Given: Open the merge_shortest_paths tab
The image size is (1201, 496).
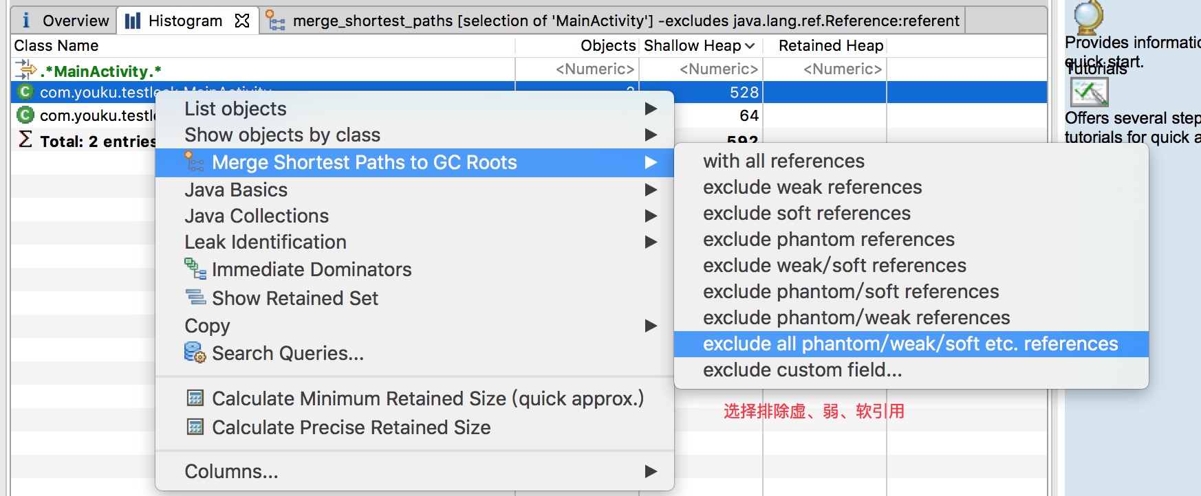Looking at the screenshot, I should [612, 21].
